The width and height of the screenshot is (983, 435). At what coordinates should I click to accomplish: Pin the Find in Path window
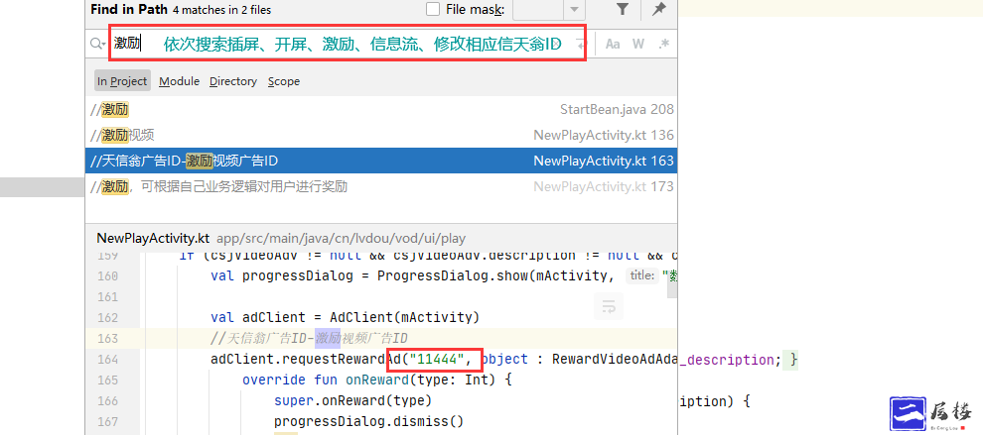pyautogui.click(x=659, y=9)
